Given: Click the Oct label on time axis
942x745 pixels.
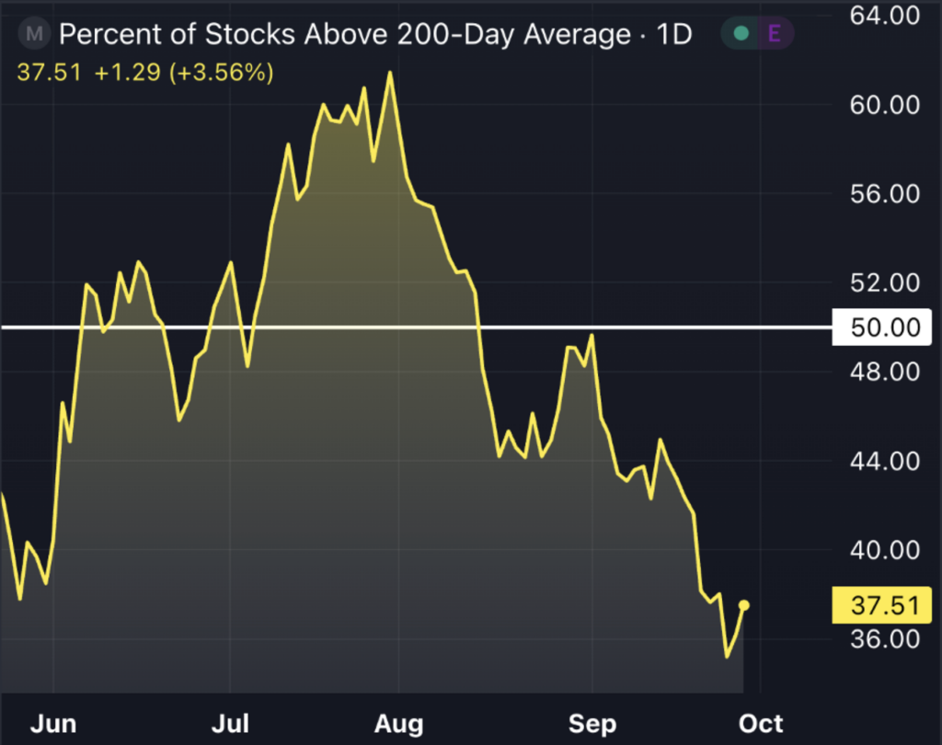Looking at the screenshot, I should pos(761,723).
